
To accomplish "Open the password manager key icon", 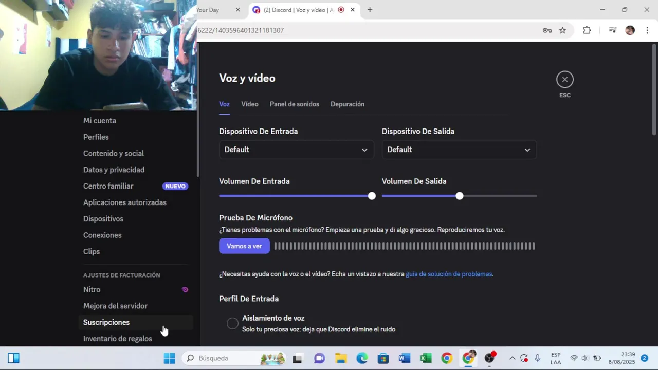I will point(547,30).
